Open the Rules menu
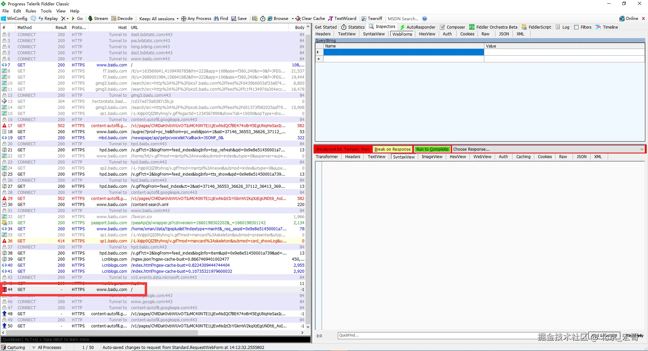The width and height of the screenshot is (648, 351). click(31, 11)
